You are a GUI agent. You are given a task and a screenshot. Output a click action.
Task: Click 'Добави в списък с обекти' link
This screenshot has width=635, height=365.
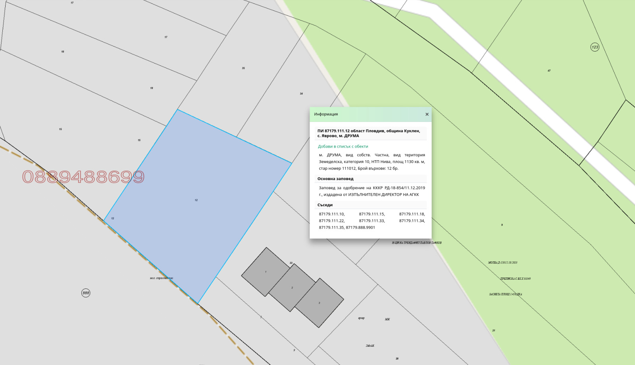point(343,146)
